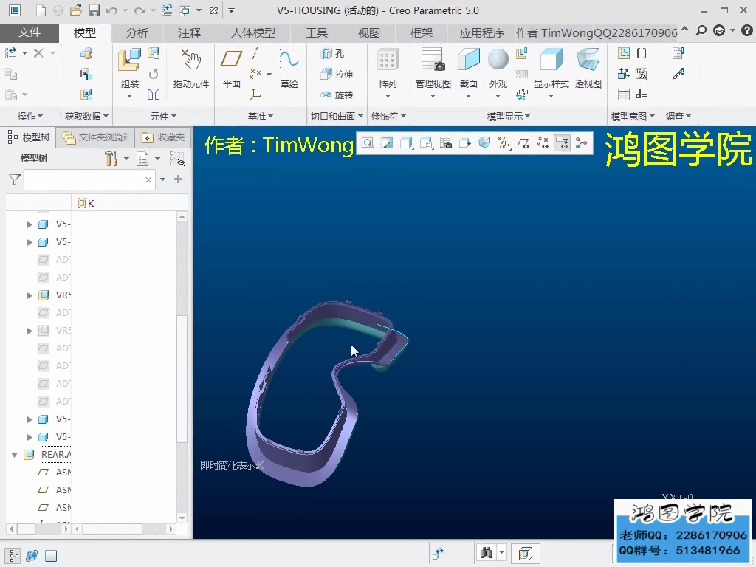Open the Operations (操作) group dropdown

tap(30, 116)
